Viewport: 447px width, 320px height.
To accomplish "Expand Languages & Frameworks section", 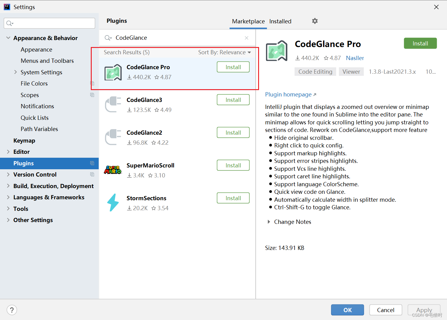I will 8,197.
